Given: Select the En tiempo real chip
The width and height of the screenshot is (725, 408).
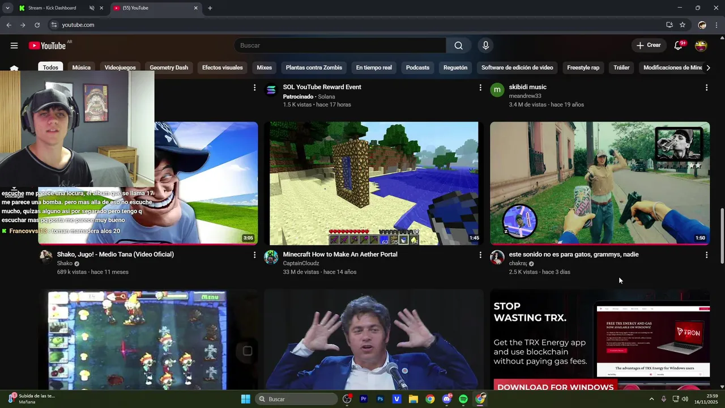Looking at the screenshot, I should tap(374, 67).
